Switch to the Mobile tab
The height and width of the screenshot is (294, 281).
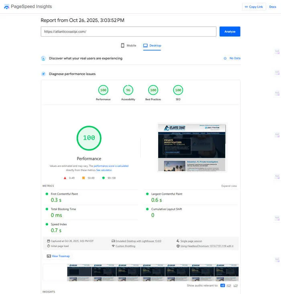click(128, 46)
